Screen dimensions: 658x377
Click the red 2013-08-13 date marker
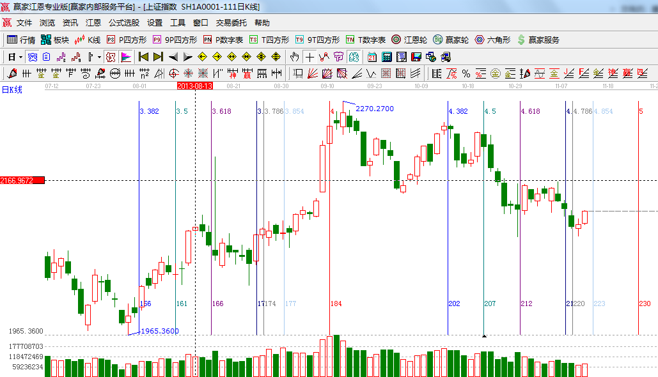pos(194,85)
